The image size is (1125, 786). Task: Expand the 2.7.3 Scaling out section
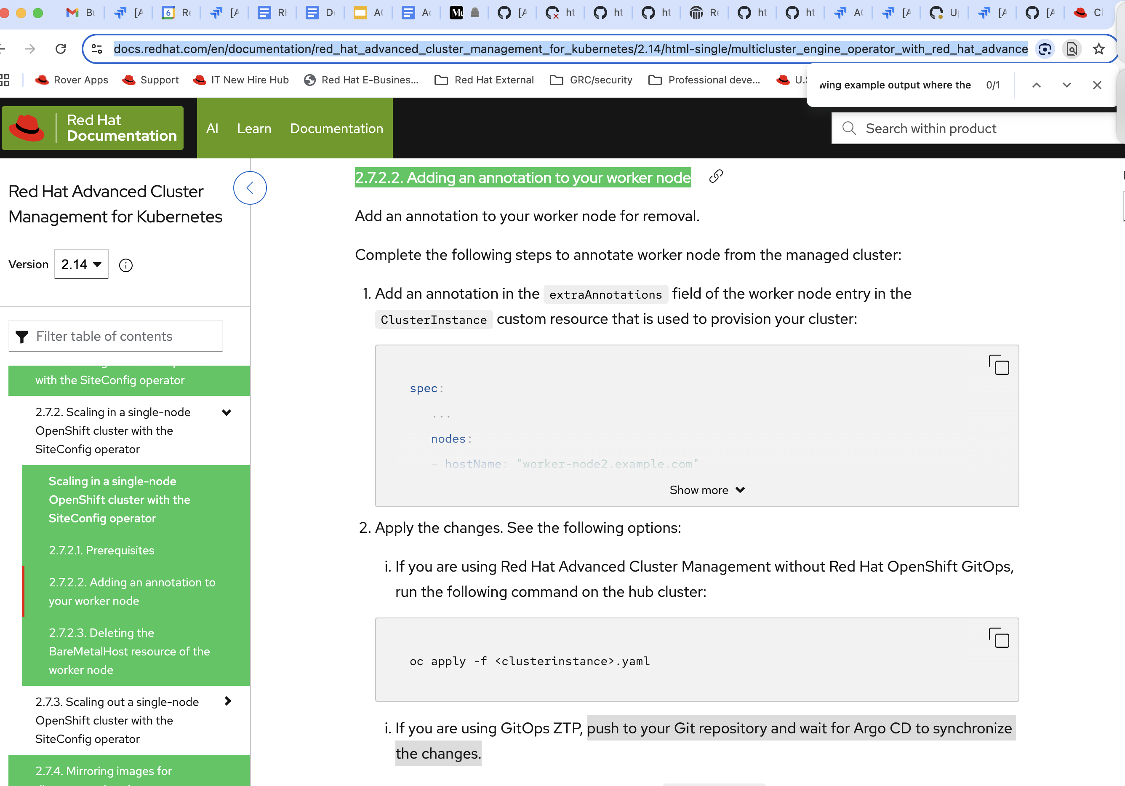227,701
